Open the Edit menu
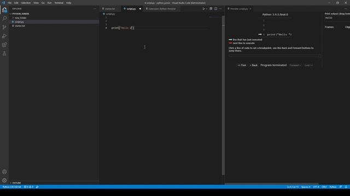This screenshot has width=350, height=196. click(16, 3)
